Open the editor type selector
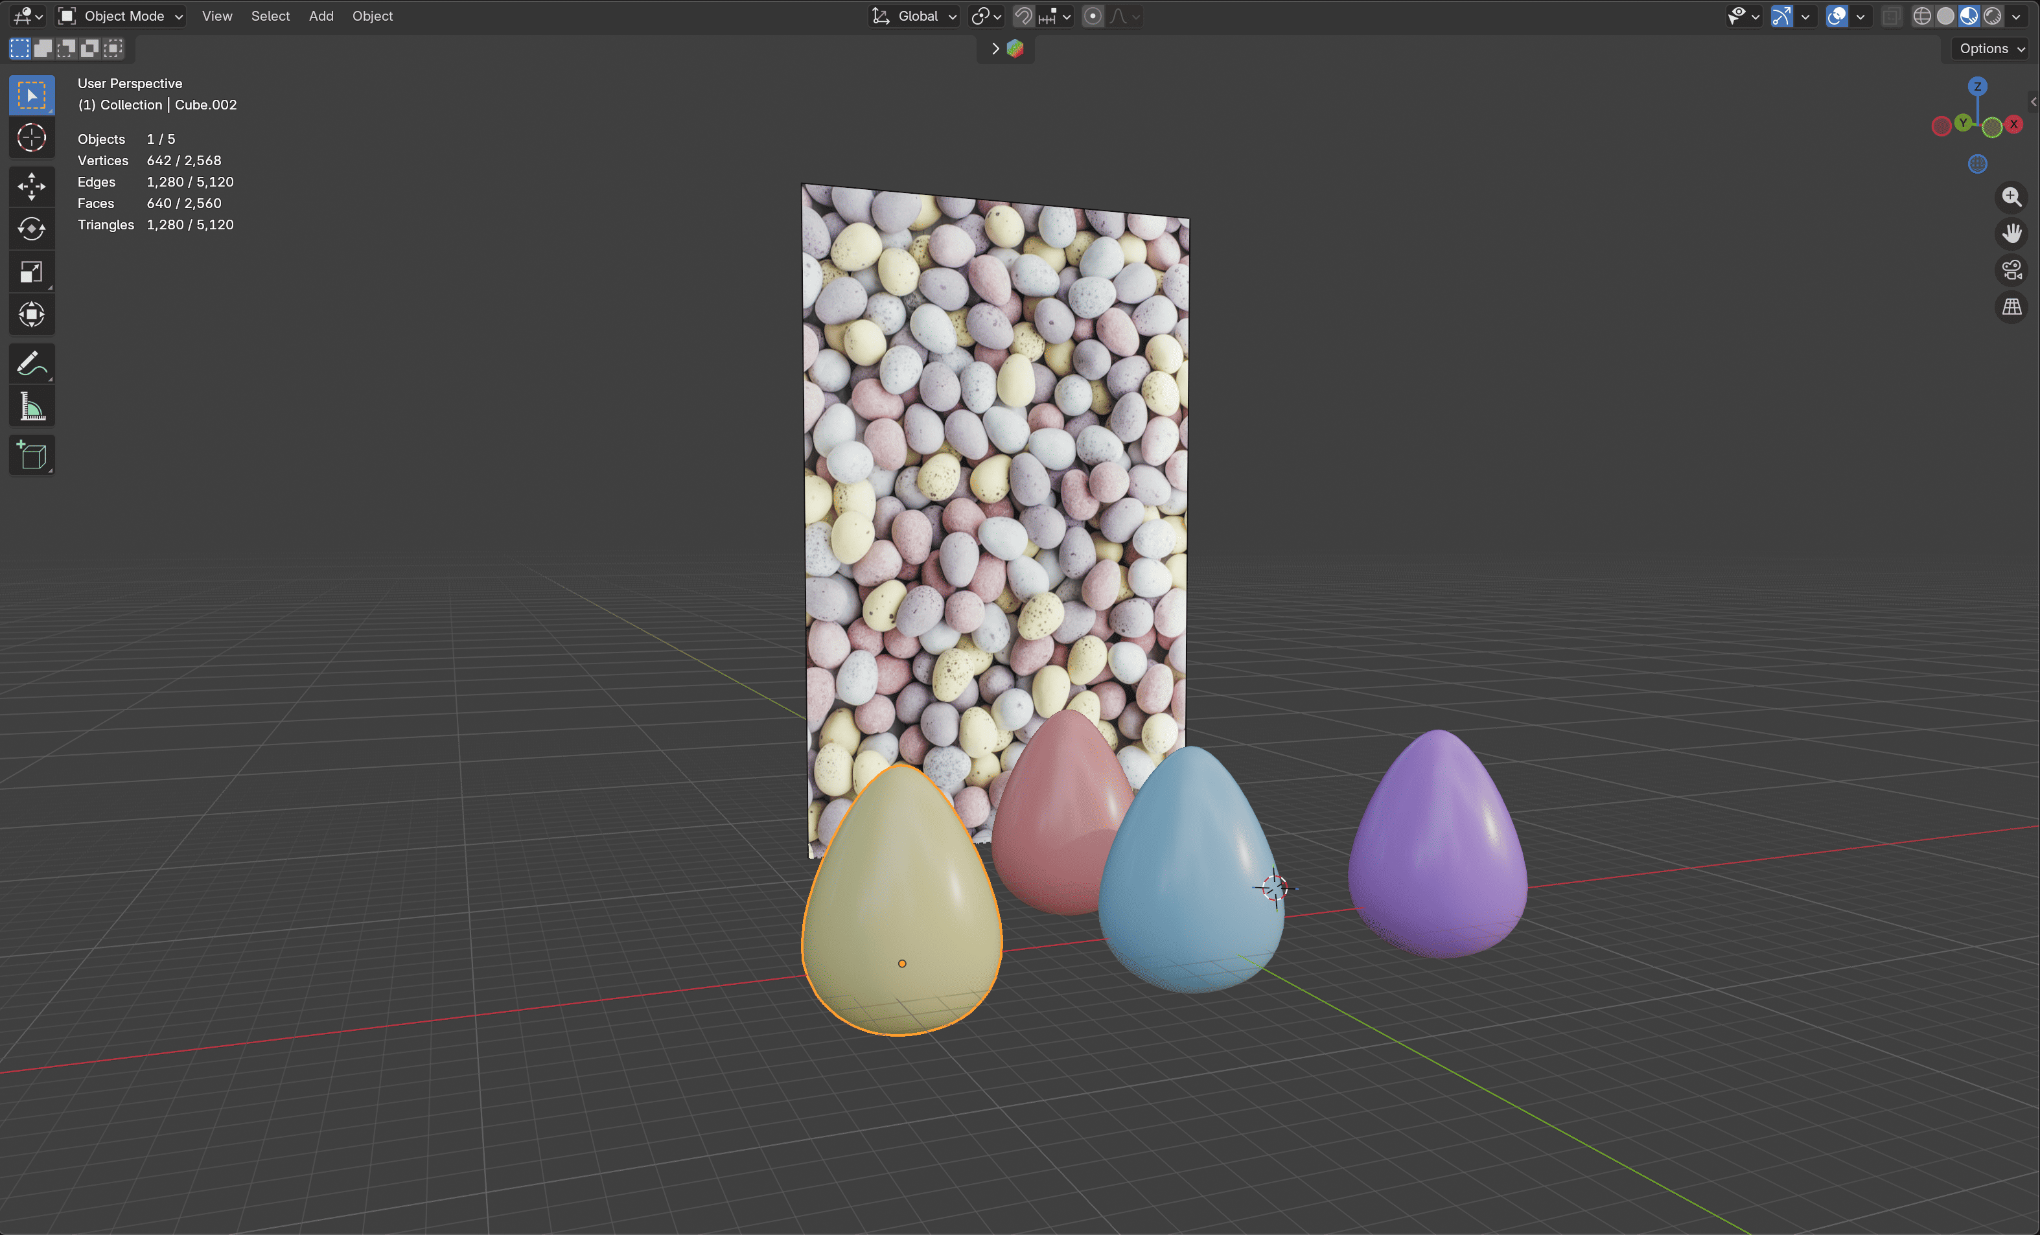 coord(28,16)
